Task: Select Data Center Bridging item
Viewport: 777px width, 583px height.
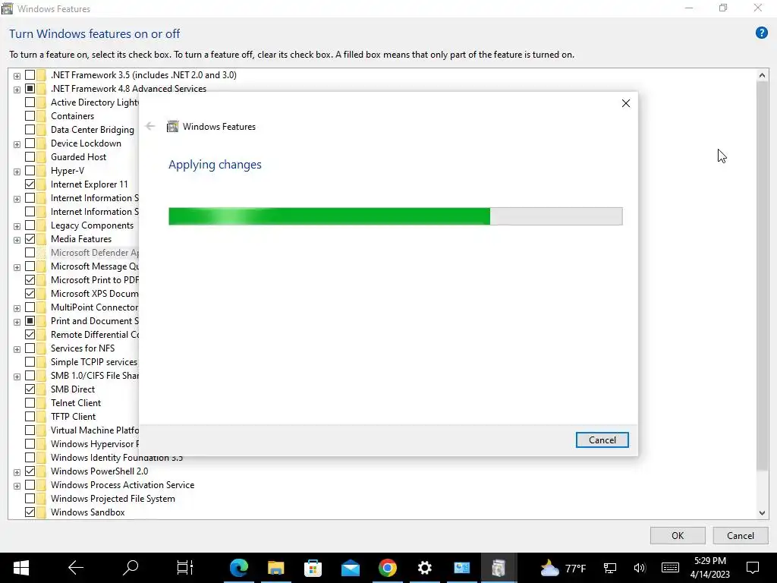Action: [92, 130]
